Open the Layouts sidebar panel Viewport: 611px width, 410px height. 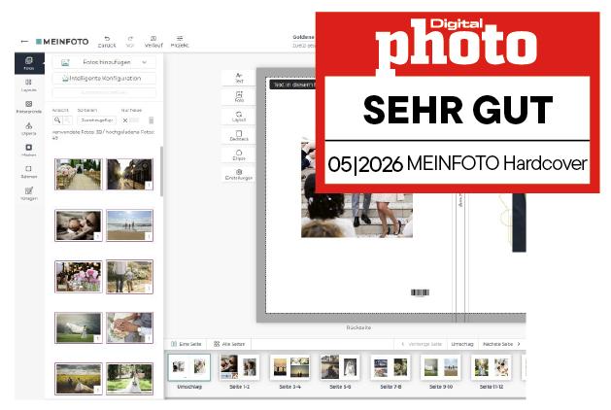[x=29, y=85]
